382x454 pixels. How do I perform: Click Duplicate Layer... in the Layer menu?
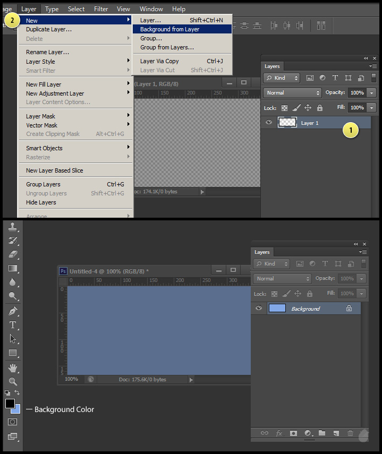(49, 29)
